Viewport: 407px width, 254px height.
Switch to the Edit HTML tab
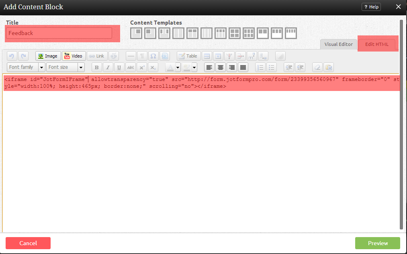point(376,44)
